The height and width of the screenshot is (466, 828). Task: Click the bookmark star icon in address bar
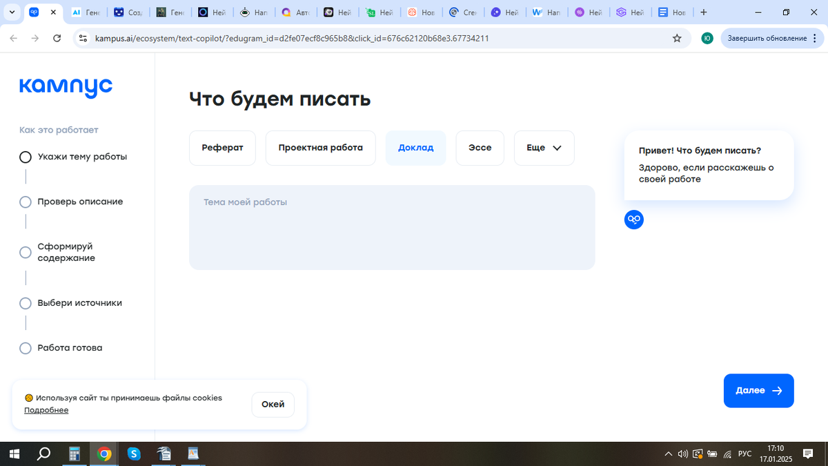(x=677, y=38)
